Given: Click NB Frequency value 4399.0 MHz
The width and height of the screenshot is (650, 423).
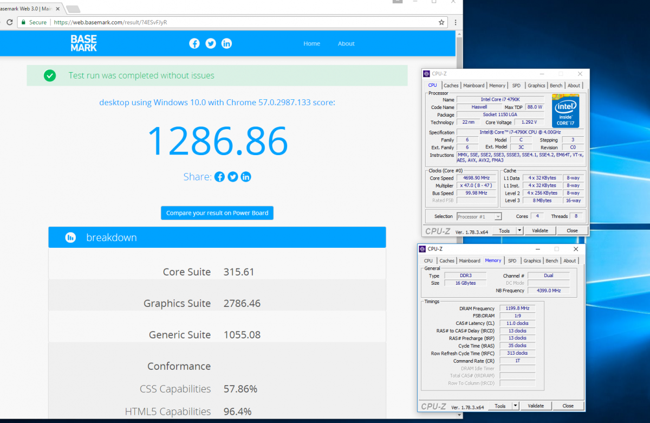Looking at the screenshot, I should [x=548, y=291].
